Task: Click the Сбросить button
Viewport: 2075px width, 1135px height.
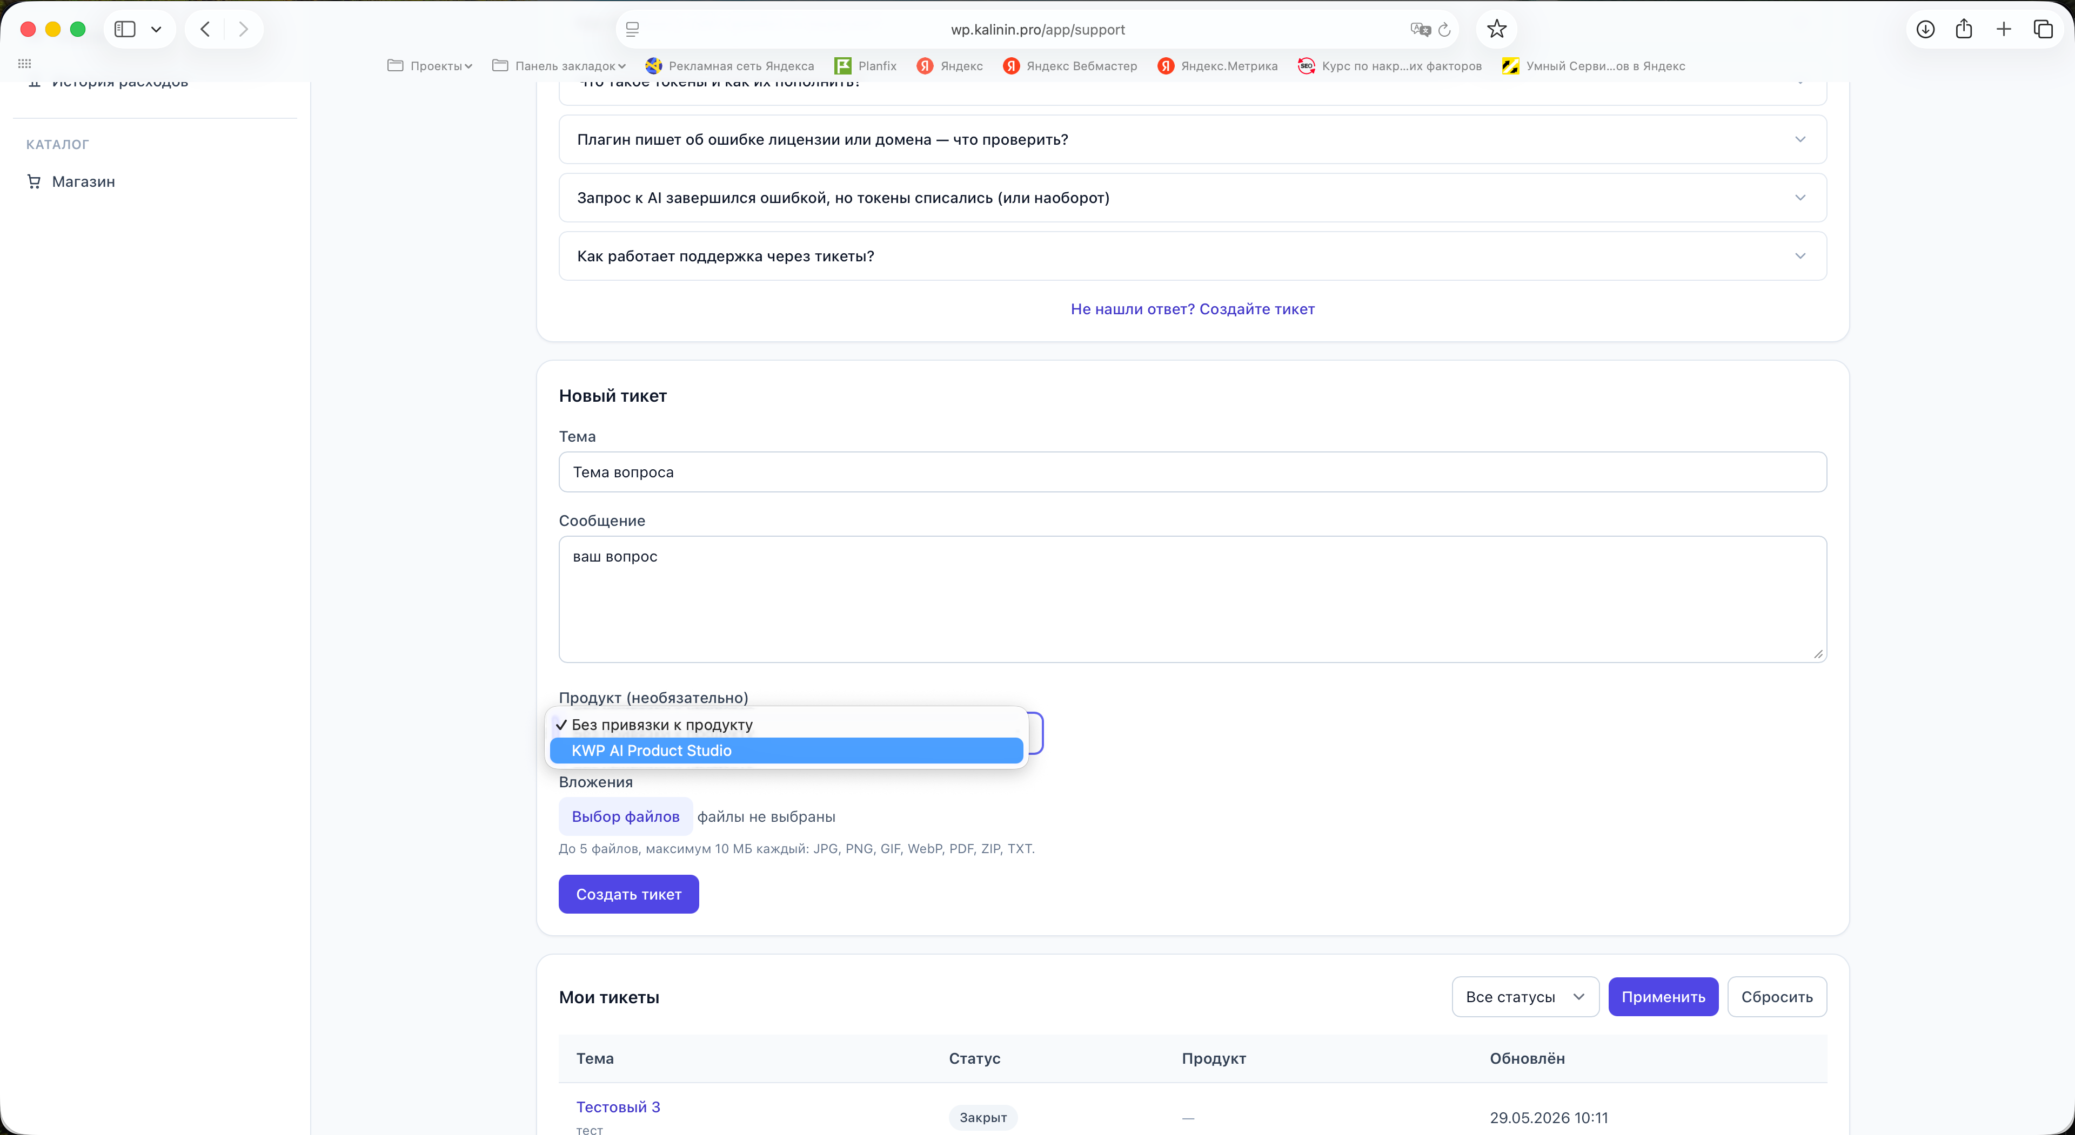Action: (x=1776, y=997)
